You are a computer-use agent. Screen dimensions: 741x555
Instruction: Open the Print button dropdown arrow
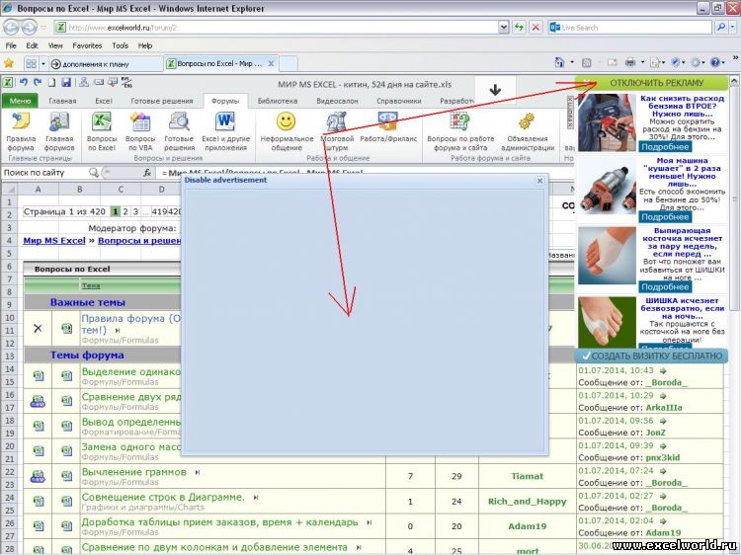point(642,62)
